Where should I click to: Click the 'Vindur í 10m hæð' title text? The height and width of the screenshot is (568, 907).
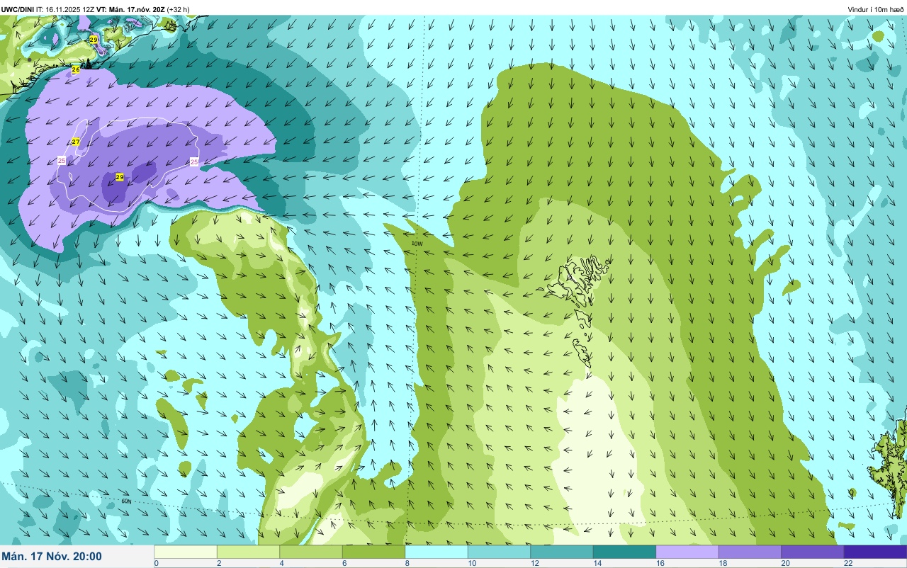click(876, 9)
